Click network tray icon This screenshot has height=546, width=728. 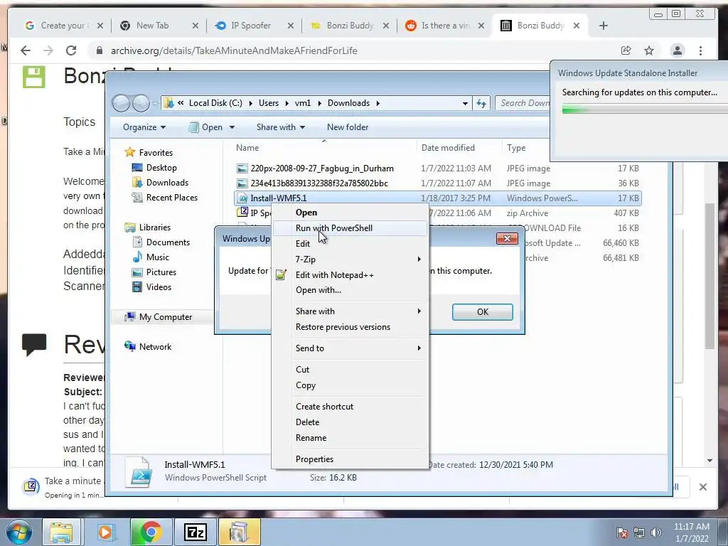(639, 532)
